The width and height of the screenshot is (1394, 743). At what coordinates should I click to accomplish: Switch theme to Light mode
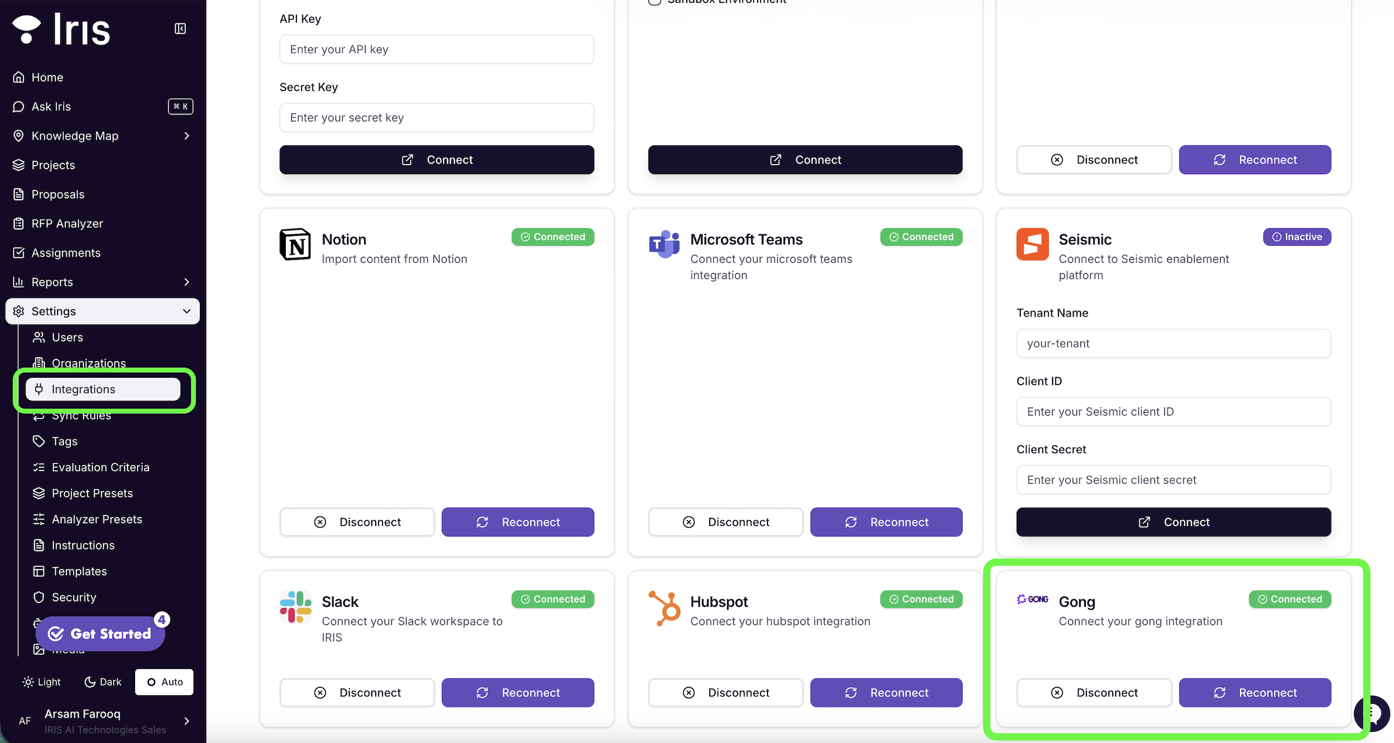(x=42, y=682)
